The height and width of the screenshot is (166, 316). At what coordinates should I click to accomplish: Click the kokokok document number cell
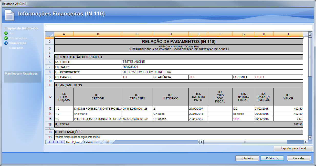pos(244,114)
